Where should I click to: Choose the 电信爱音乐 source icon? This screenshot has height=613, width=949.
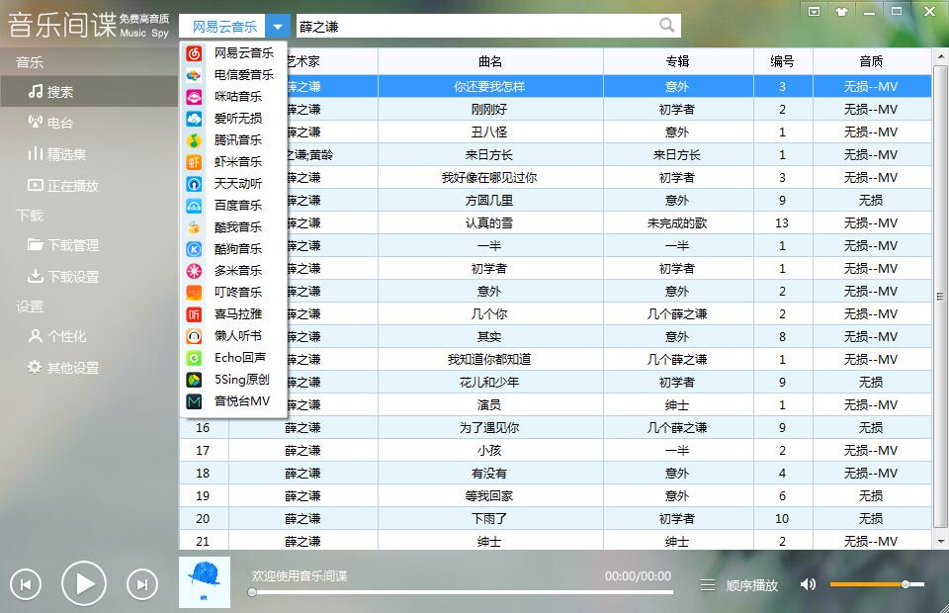pyautogui.click(x=194, y=75)
